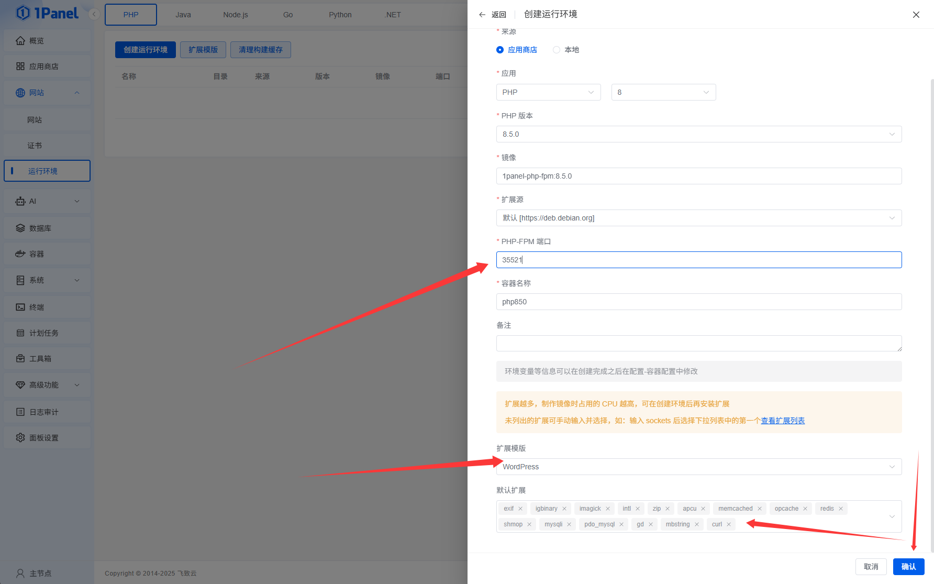Click the back arrow icon in drawer header
Viewport: 934px width, 584px height.
click(x=482, y=15)
